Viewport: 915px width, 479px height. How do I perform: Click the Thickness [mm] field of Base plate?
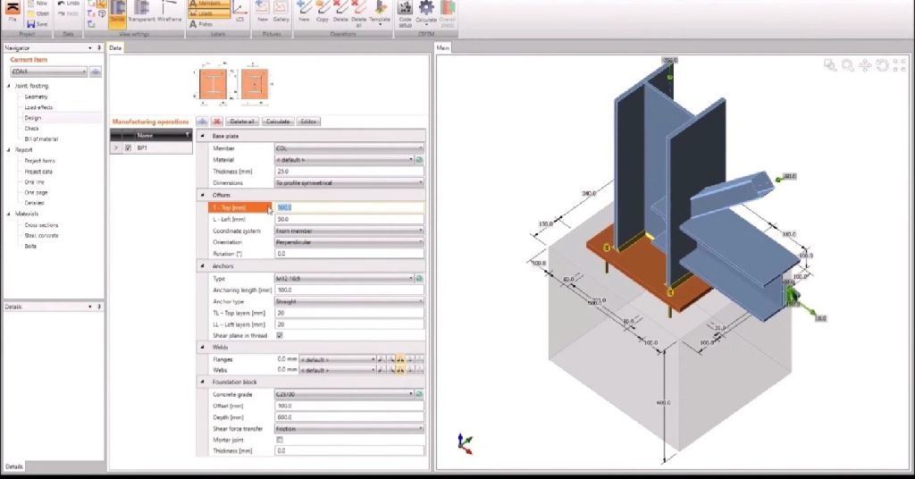[348, 171]
